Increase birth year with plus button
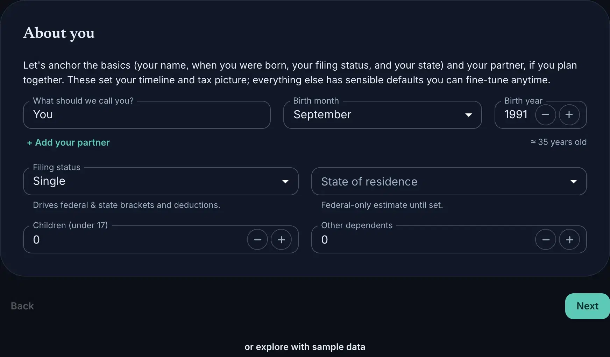 coord(569,114)
